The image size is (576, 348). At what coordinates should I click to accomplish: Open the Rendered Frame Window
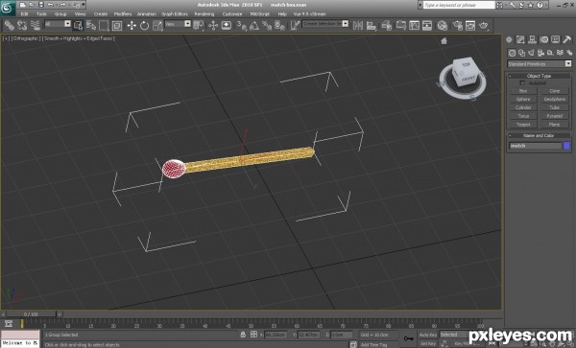click(470, 25)
